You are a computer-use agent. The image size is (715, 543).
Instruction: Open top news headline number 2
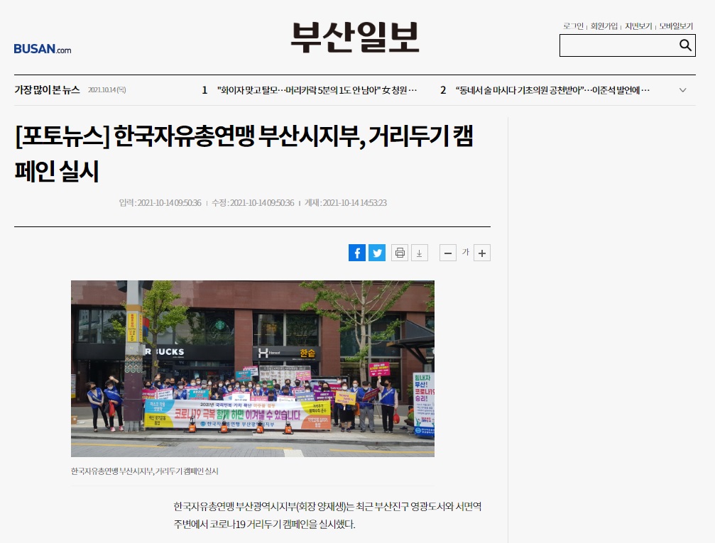552,90
